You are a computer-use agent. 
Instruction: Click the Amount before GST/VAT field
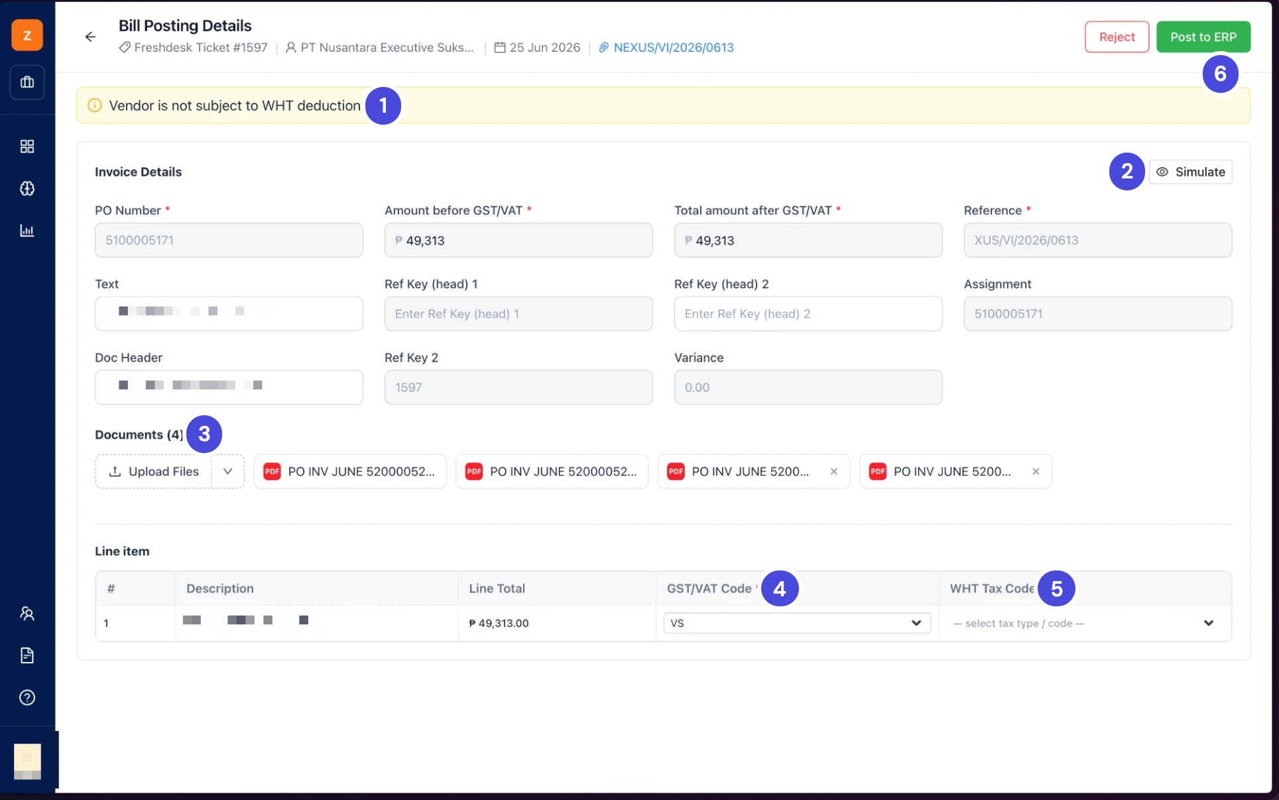click(518, 240)
